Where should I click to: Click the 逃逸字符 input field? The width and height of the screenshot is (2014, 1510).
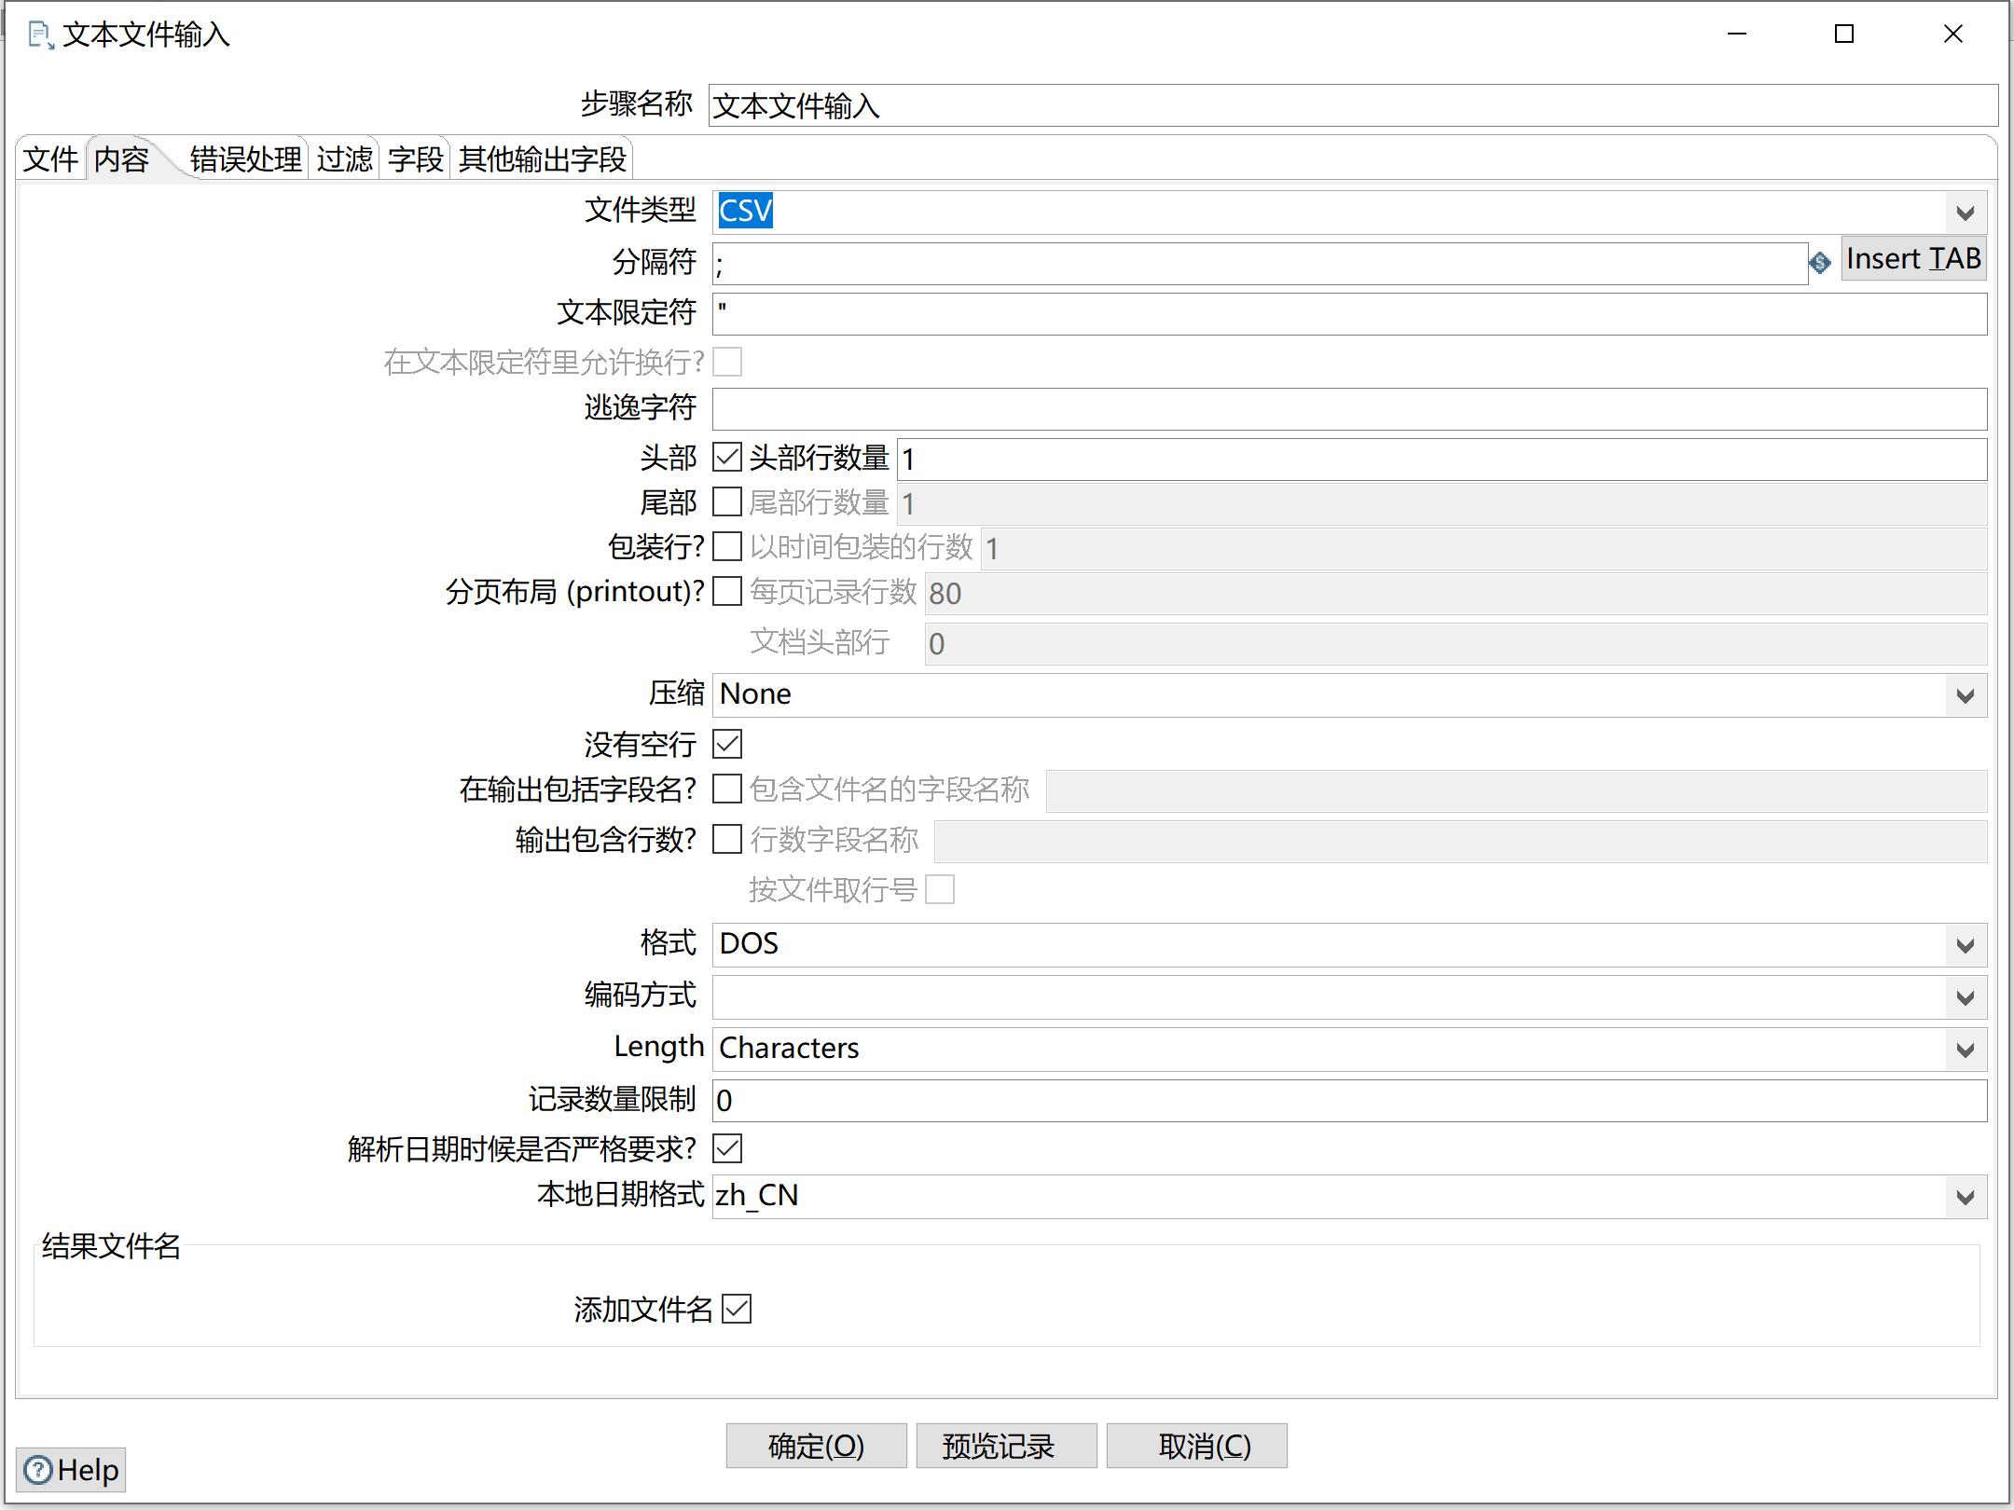(x=1349, y=409)
